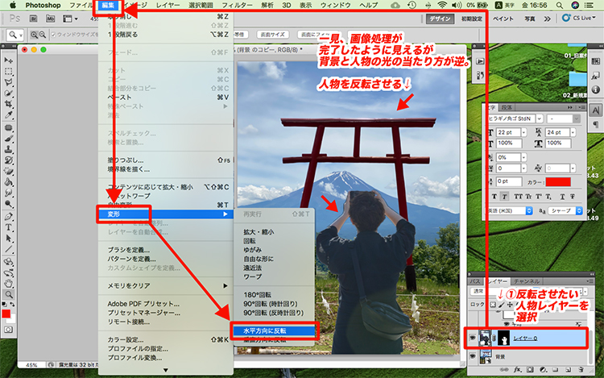Toggle Underline in Character panel

(x=562, y=197)
